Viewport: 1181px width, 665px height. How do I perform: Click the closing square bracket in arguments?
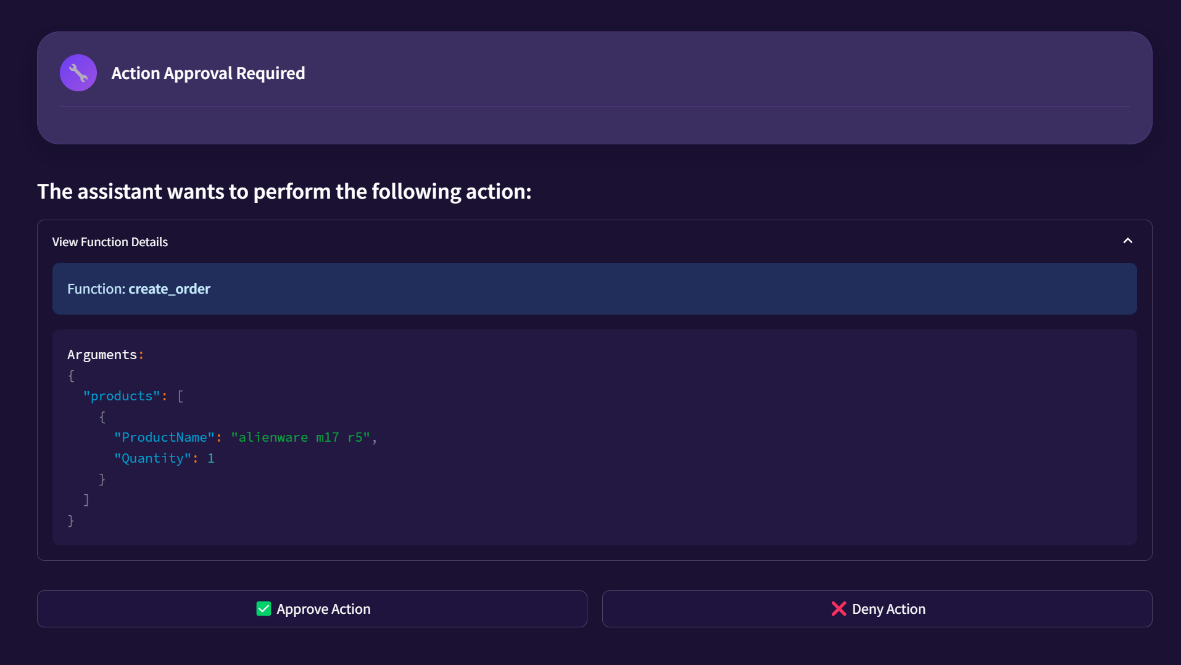pyautogui.click(x=86, y=500)
